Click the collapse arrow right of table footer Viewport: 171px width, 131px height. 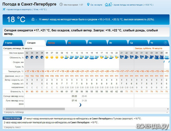[167, 112]
